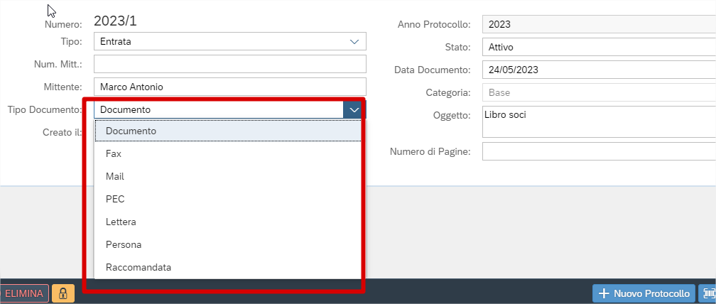The height and width of the screenshot is (304, 716).
Task: Click the yellow lock icon button
Action: tap(63, 293)
